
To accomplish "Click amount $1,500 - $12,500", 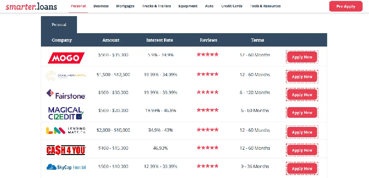I will [113, 75].
